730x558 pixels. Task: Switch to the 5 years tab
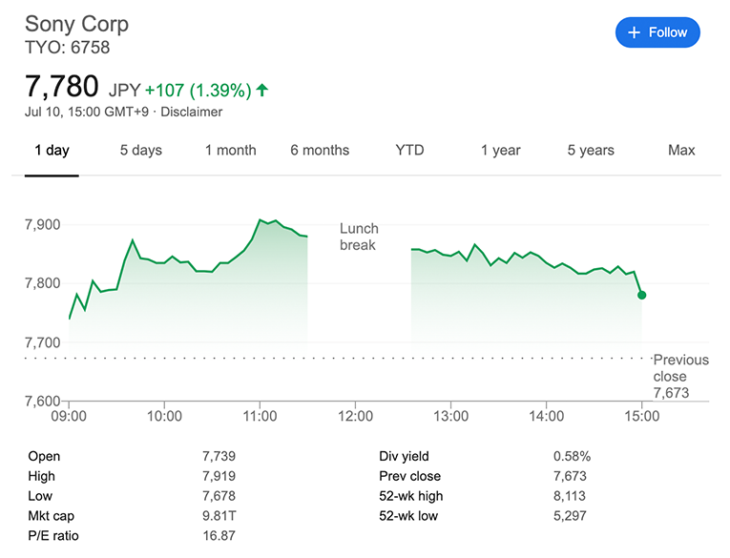tap(591, 151)
